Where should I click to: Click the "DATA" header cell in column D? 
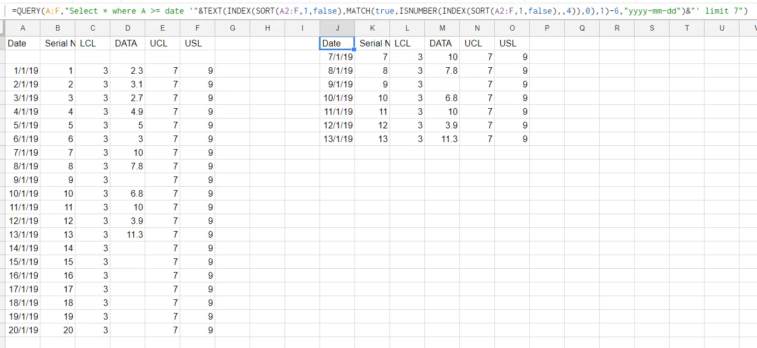(x=128, y=43)
